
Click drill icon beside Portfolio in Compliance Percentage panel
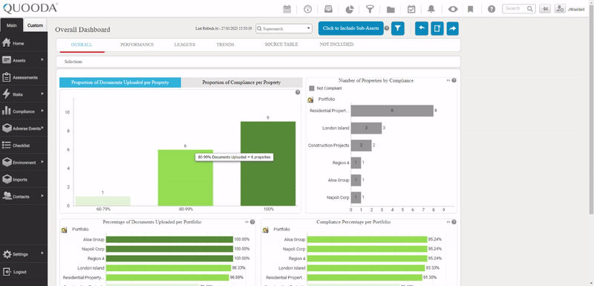pos(266,230)
